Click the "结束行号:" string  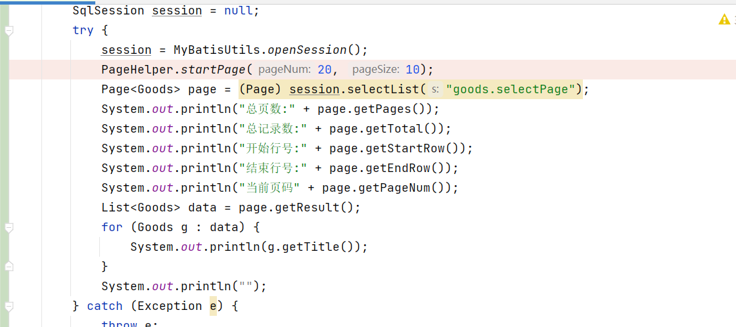[x=273, y=169]
